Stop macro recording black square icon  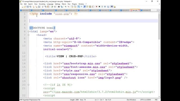click(x=99, y=7)
